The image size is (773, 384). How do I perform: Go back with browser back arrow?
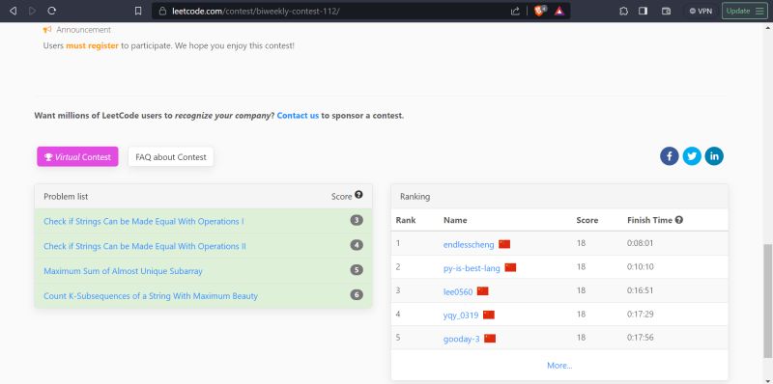coord(14,11)
